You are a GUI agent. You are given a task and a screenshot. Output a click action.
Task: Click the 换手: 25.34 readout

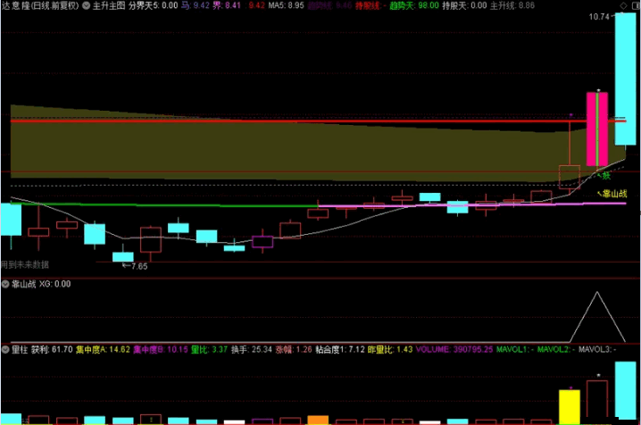pyautogui.click(x=252, y=350)
